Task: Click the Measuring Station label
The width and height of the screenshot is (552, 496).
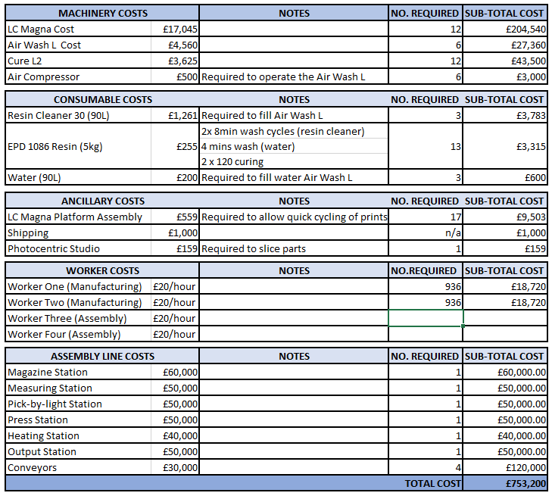Action: coord(79,388)
